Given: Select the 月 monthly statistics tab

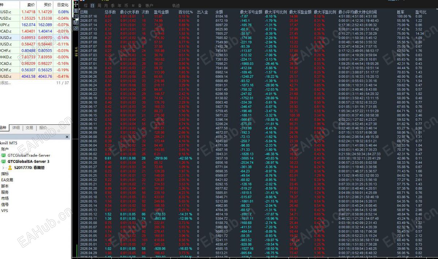Looking at the screenshot, I should [106, 6].
